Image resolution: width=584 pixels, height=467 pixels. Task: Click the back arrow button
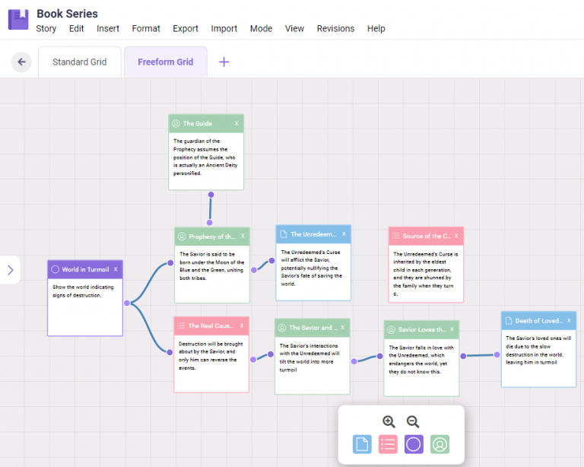pyautogui.click(x=21, y=62)
